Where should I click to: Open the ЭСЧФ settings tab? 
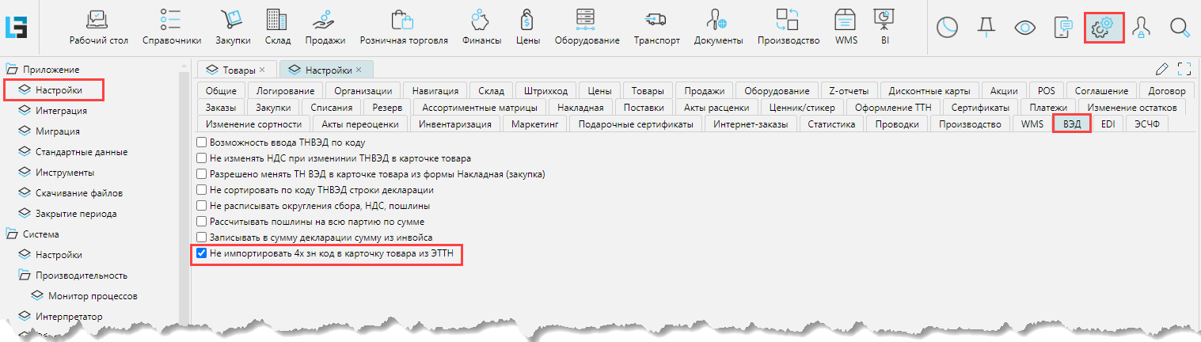coord(1146,124)
